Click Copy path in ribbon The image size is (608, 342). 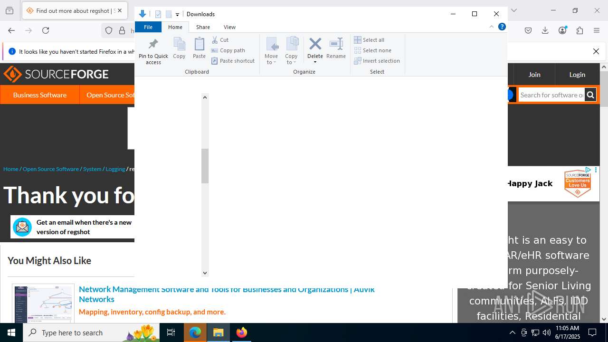[x=228, y=50]
